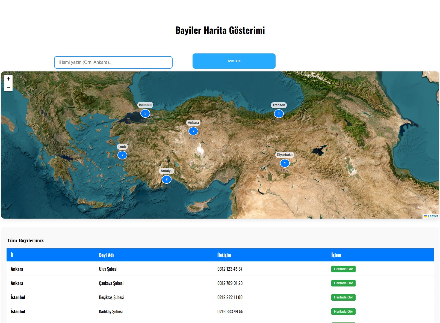The width and height of the screenshot is (440, 323).
Task: Click Haritada Gör for Beşiktaş Şubesi
Action: click(x=343, y=297)
